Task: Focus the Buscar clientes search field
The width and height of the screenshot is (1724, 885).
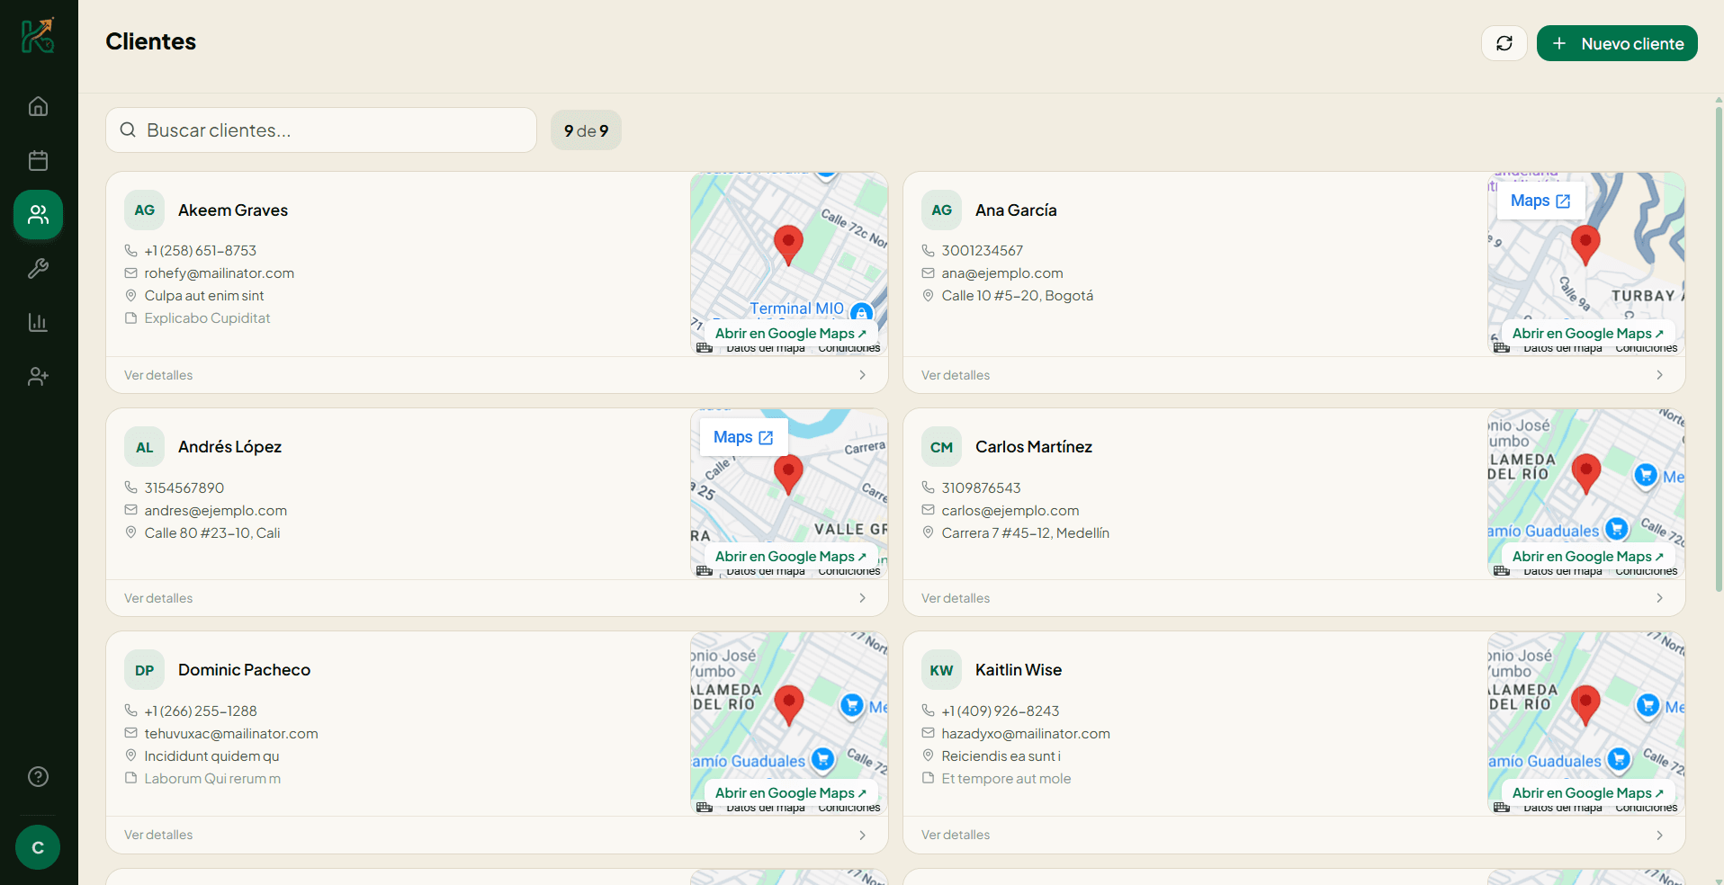Action: pos(321,130)
